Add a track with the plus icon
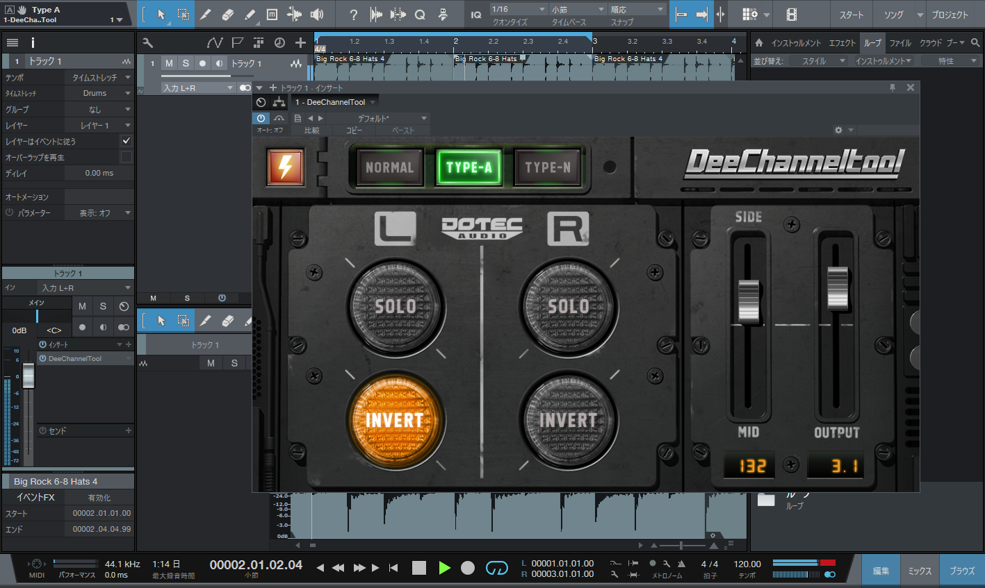This screenshot has height=588, width=985. (x=300, y=42)
